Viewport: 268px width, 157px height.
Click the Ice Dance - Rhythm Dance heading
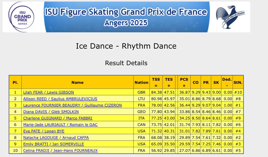[x=126, y=46]
